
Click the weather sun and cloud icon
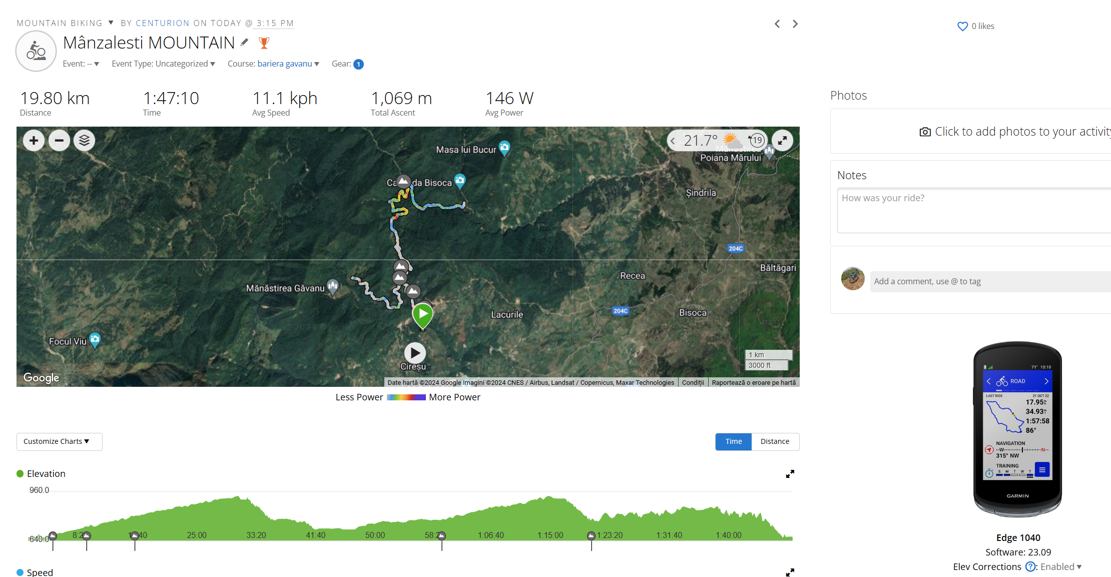tap(732, 140)
